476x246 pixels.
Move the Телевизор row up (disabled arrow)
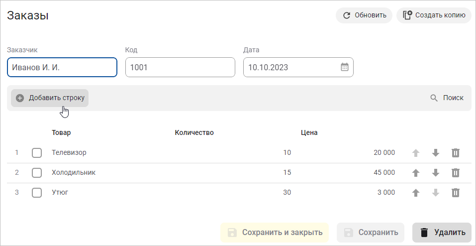pyautogui.click(x=416, y=153)
